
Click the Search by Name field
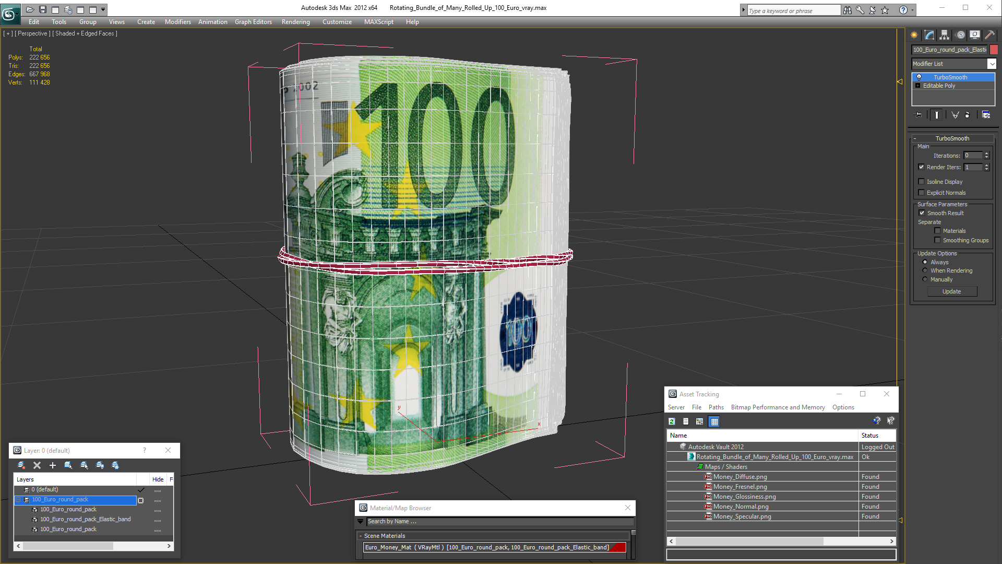[500, 521]
